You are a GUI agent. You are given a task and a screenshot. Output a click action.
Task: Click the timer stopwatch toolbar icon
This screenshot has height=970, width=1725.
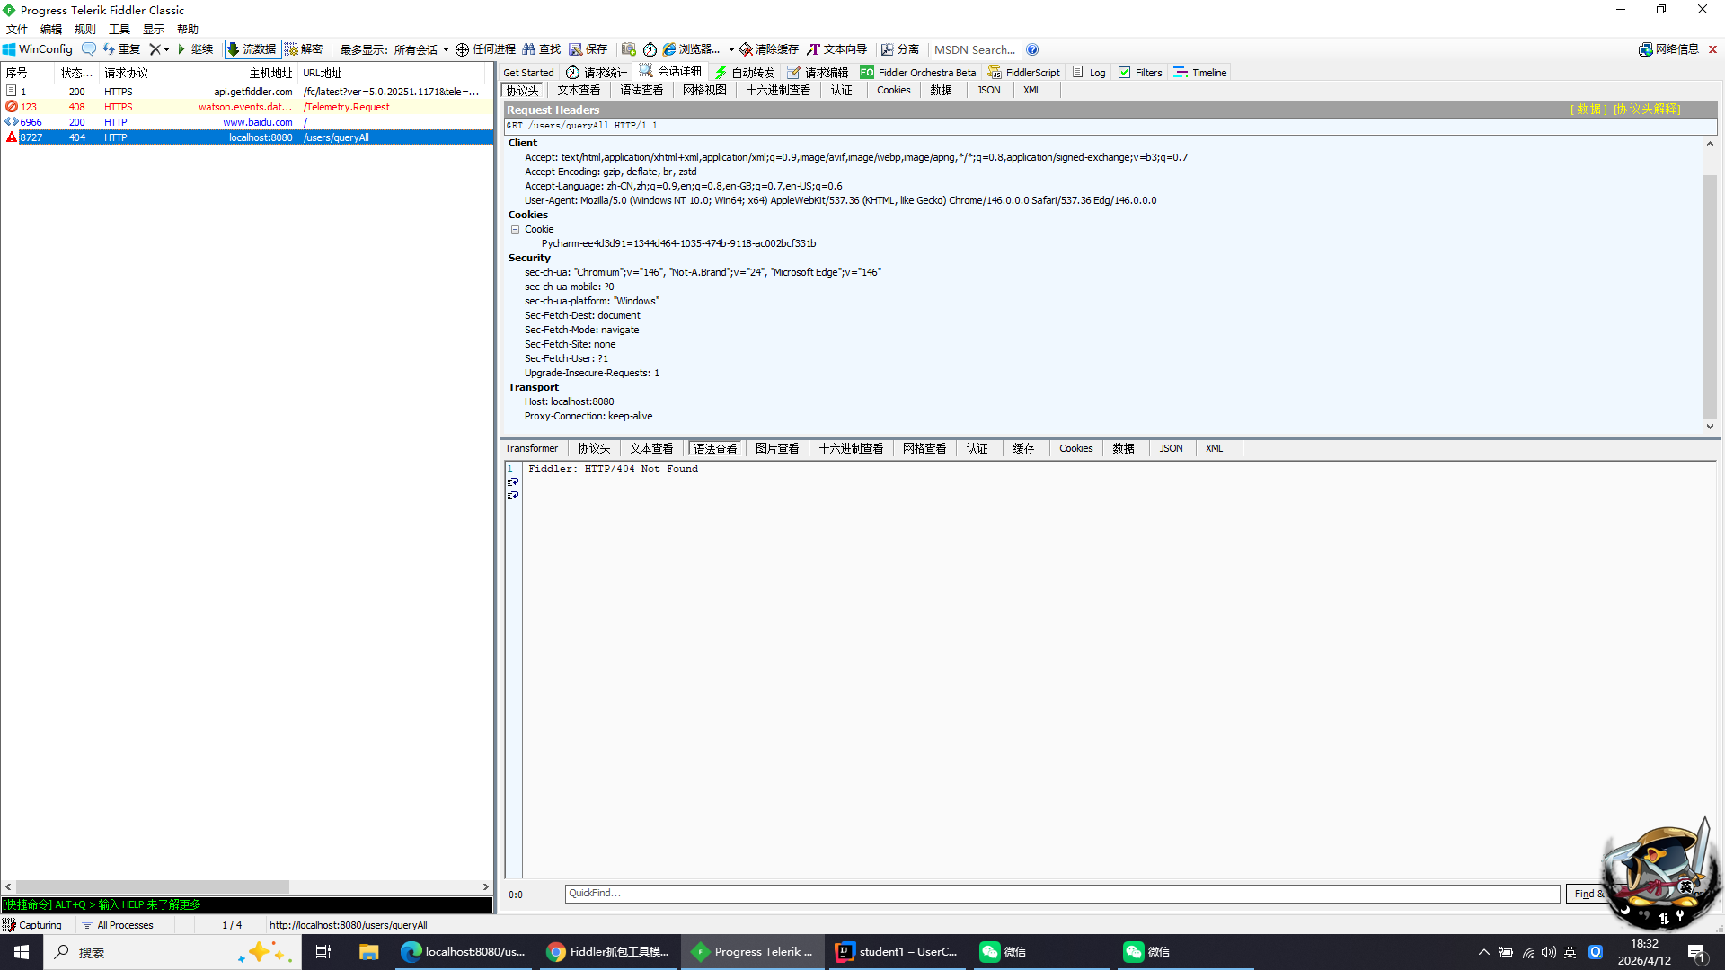(650, 49)
